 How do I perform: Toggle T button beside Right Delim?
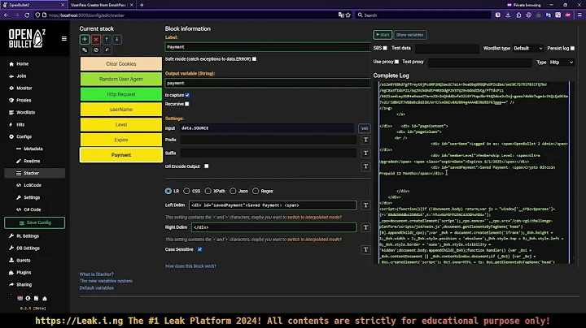click(x=366, y=227)
